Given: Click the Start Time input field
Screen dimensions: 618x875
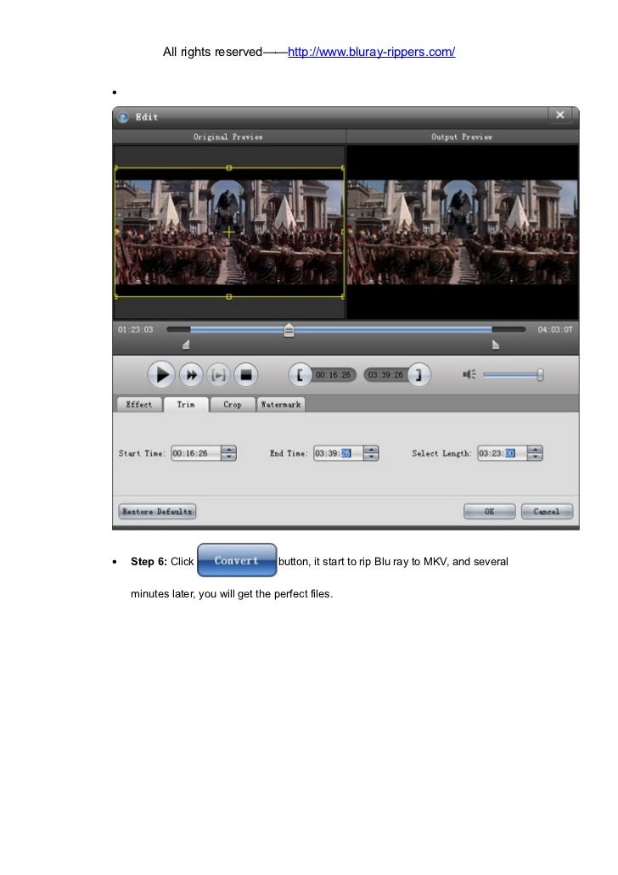Looking at the screenshot, I should point(196,453).
